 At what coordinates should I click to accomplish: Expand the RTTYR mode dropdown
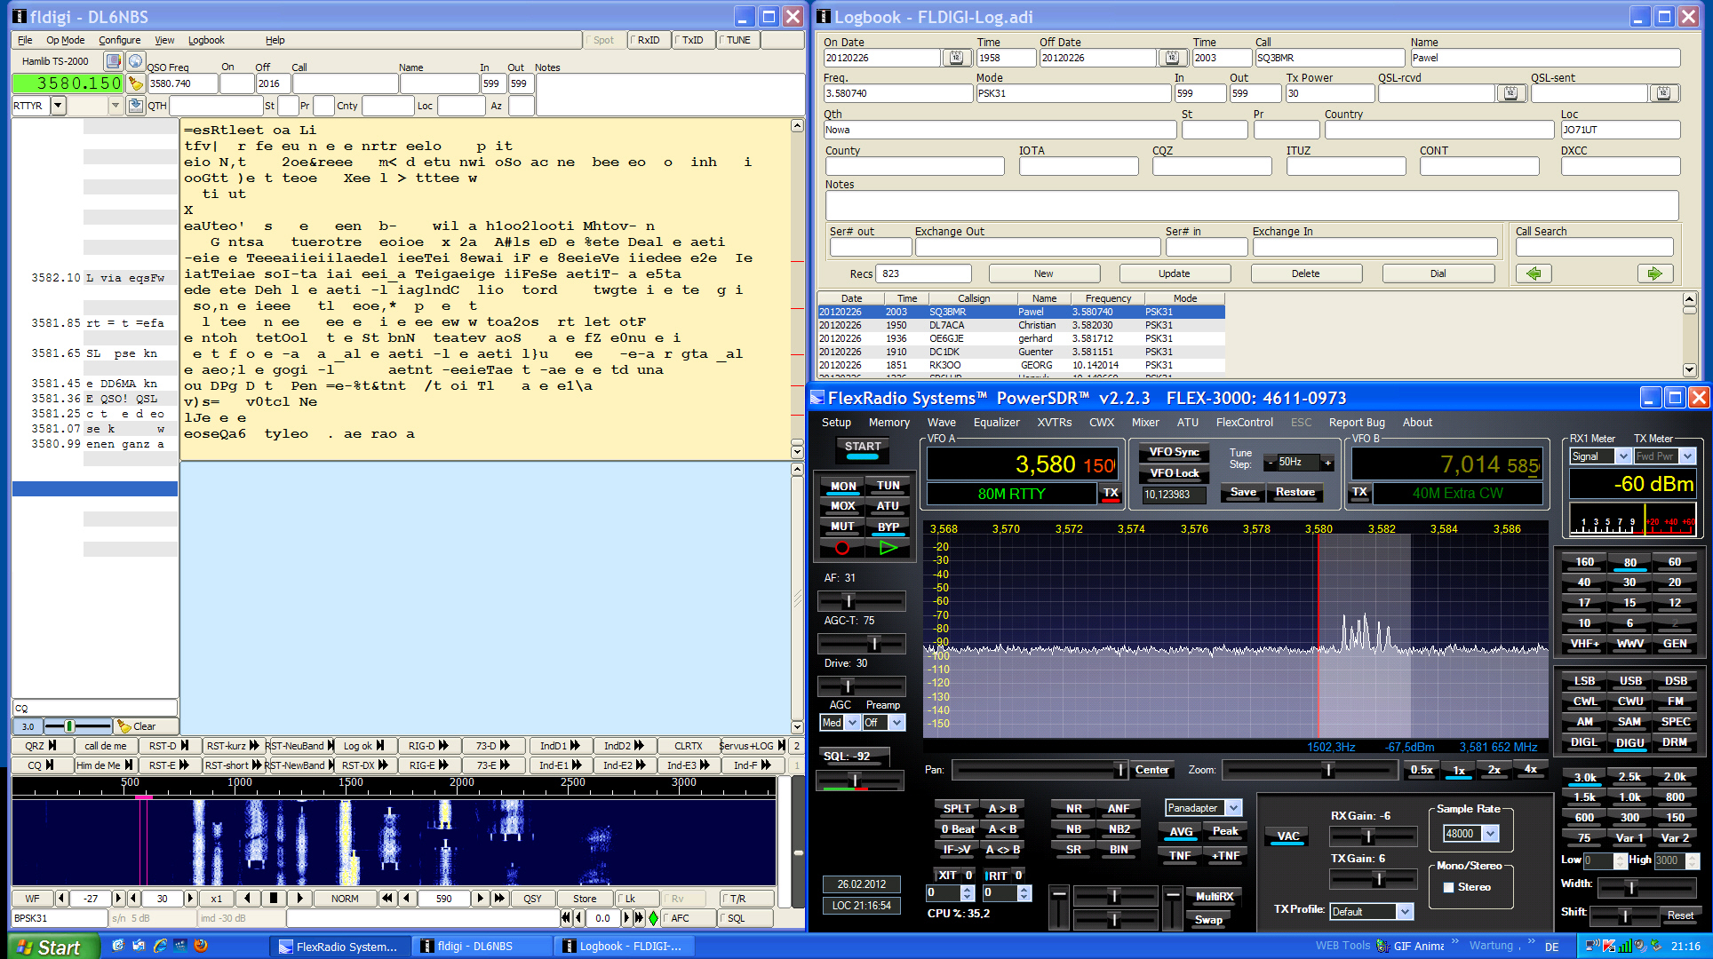click(58, 106)
